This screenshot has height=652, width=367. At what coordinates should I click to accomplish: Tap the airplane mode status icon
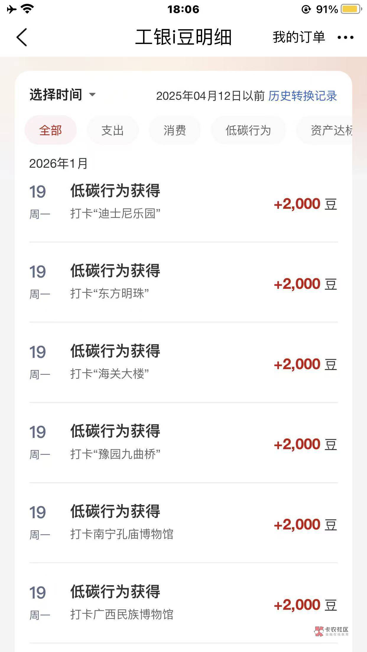[12, 9]
